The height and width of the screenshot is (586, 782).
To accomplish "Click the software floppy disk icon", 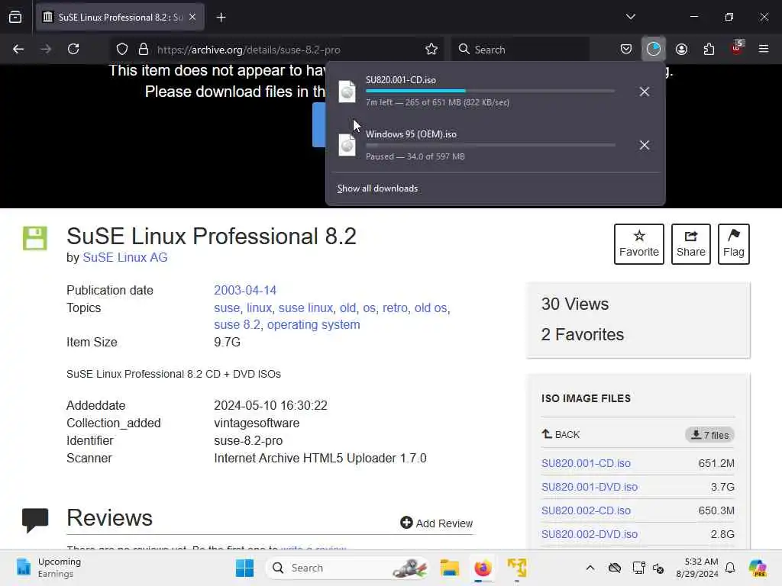I will tap(34, 238).
